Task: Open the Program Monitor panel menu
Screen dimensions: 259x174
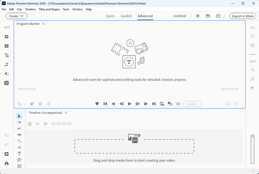Action: pos(43,24)
